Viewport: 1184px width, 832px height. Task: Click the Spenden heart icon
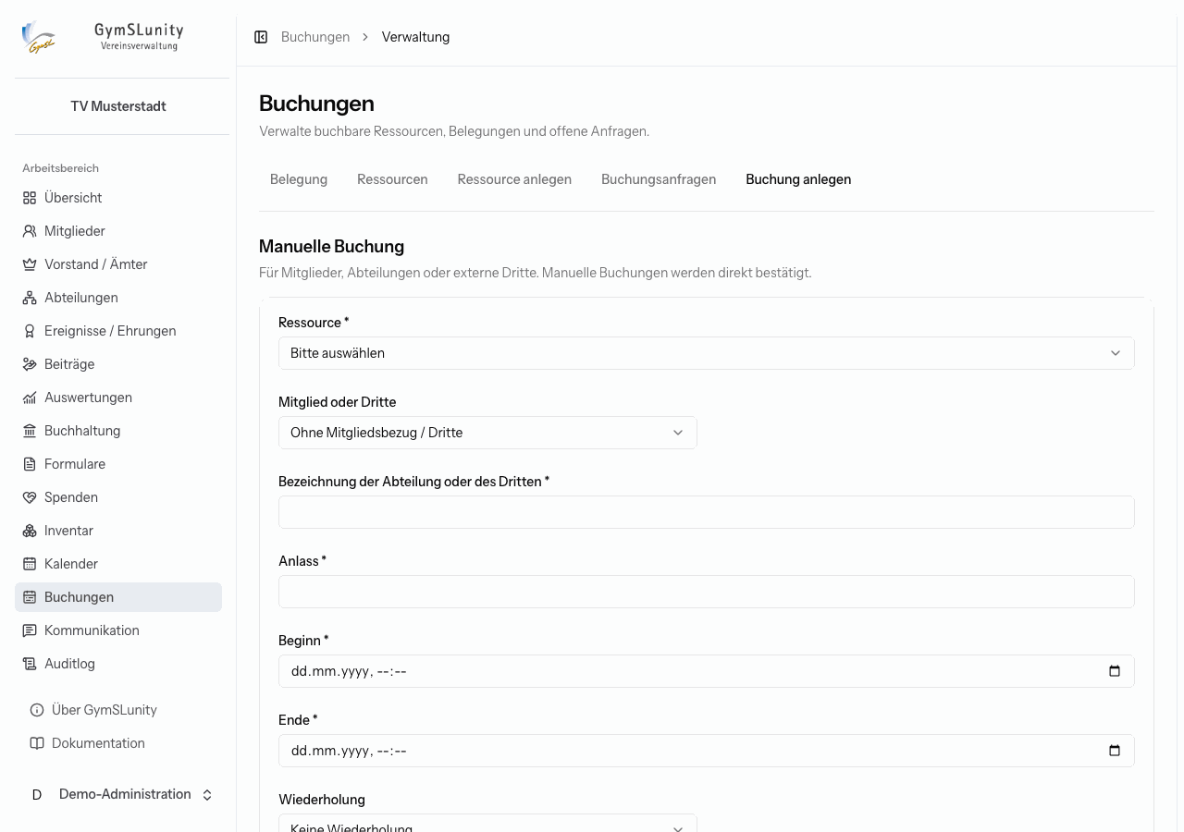[x=30, y=497]
